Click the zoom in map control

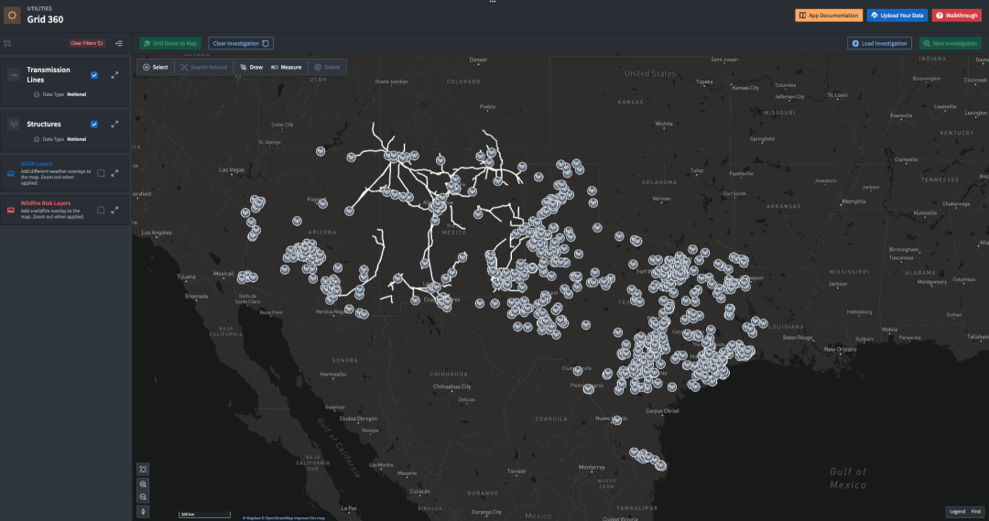(x=143, y=483)
